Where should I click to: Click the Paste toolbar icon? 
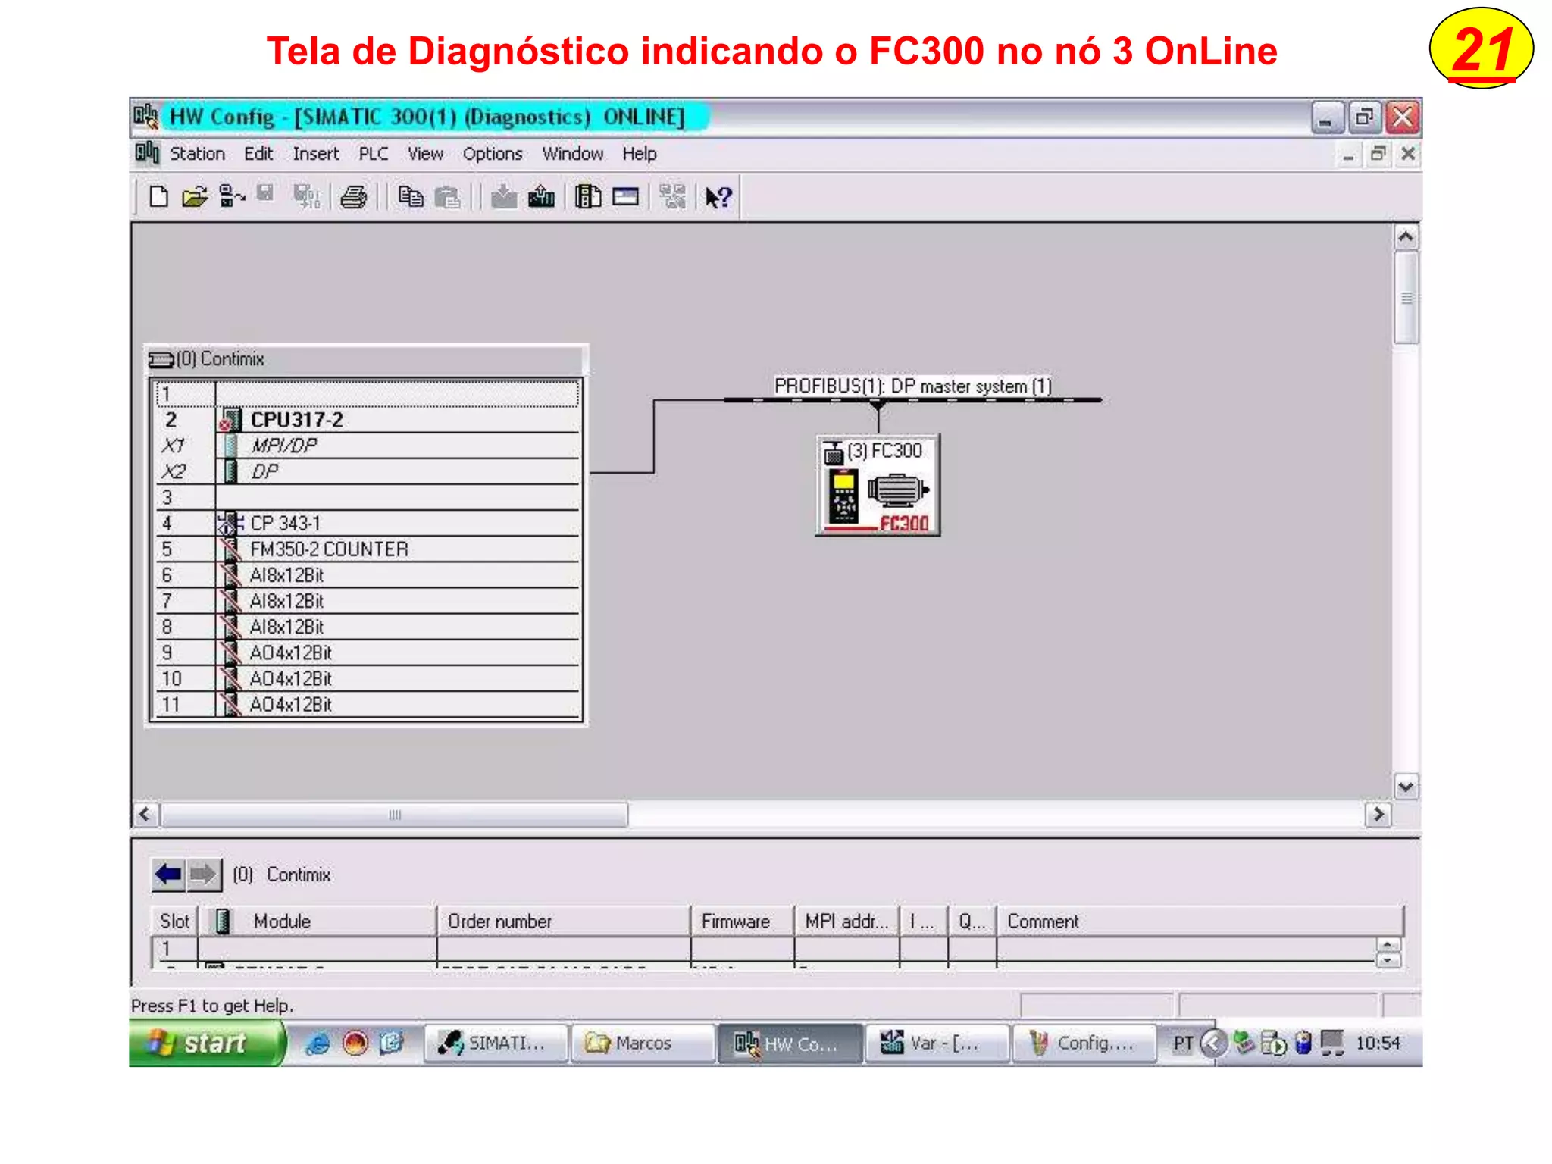[448, 197]
